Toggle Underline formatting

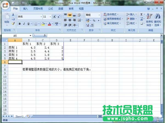click(x=29, y=24)
